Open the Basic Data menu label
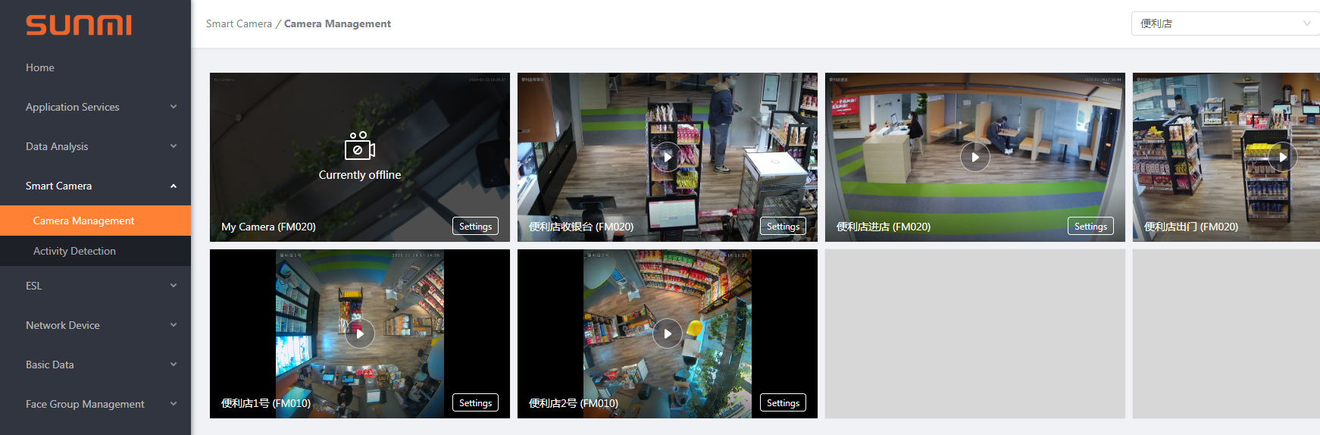The image size is (1320, 435). pyautogui.click(x=50, y=365)
